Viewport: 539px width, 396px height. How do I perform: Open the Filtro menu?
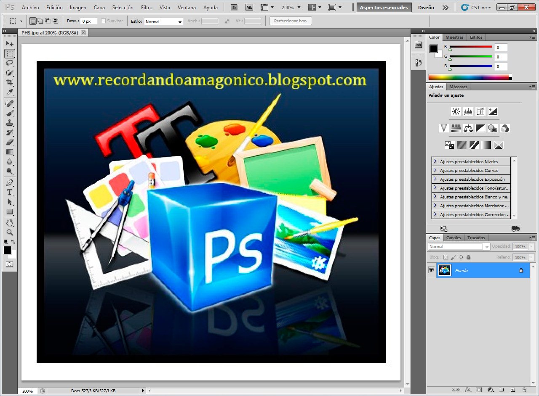click(x=147, y=8)
